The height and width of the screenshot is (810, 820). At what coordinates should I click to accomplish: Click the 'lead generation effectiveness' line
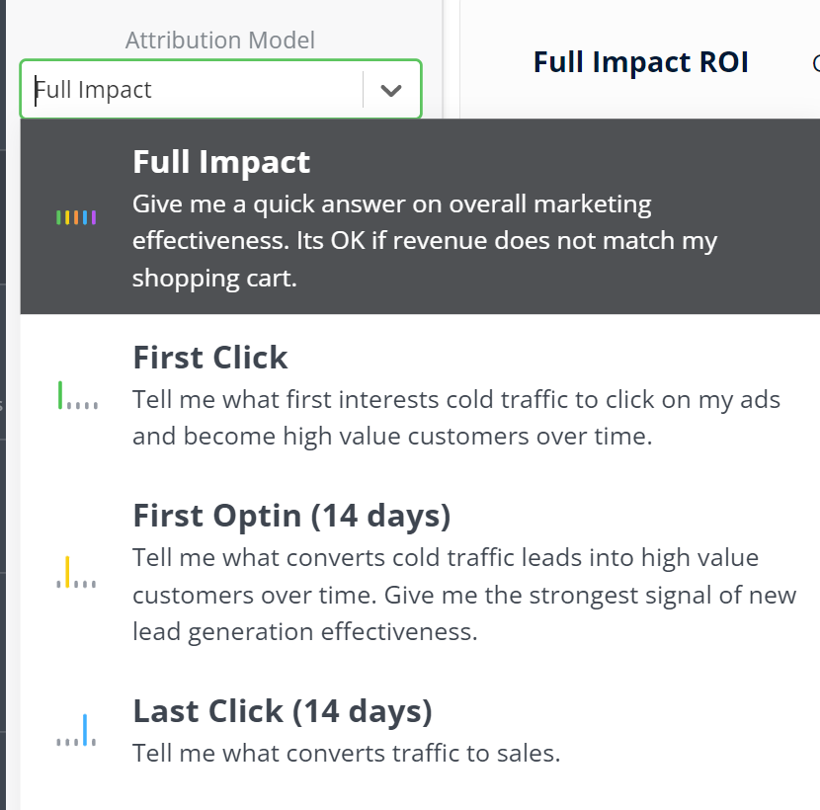305,631
